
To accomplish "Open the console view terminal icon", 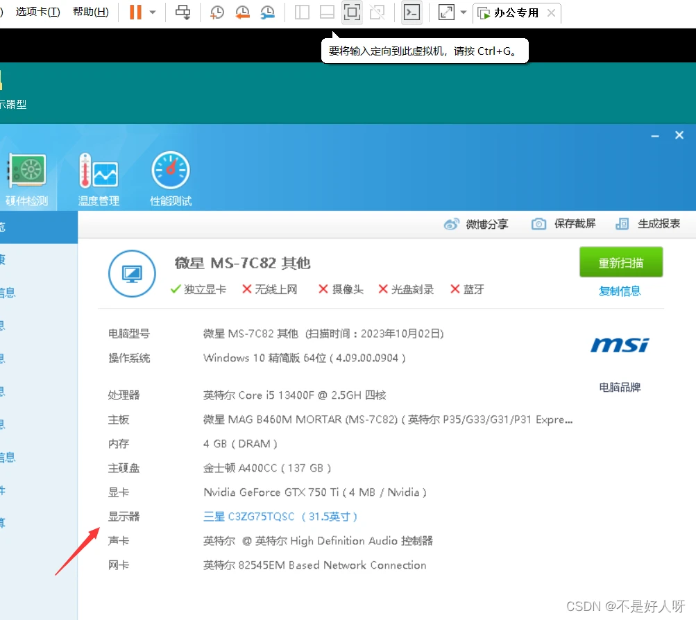I will [x=412, y=12].
